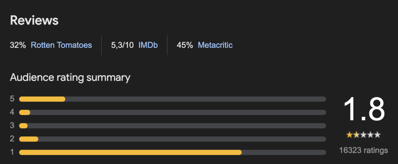Click the 4-star rating bar
398x164 pixels.
click(172, 112)
